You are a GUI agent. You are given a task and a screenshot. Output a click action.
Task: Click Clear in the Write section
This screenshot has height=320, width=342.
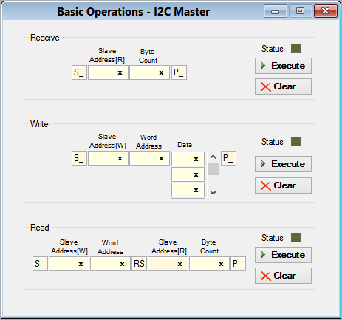coord(283,185)
